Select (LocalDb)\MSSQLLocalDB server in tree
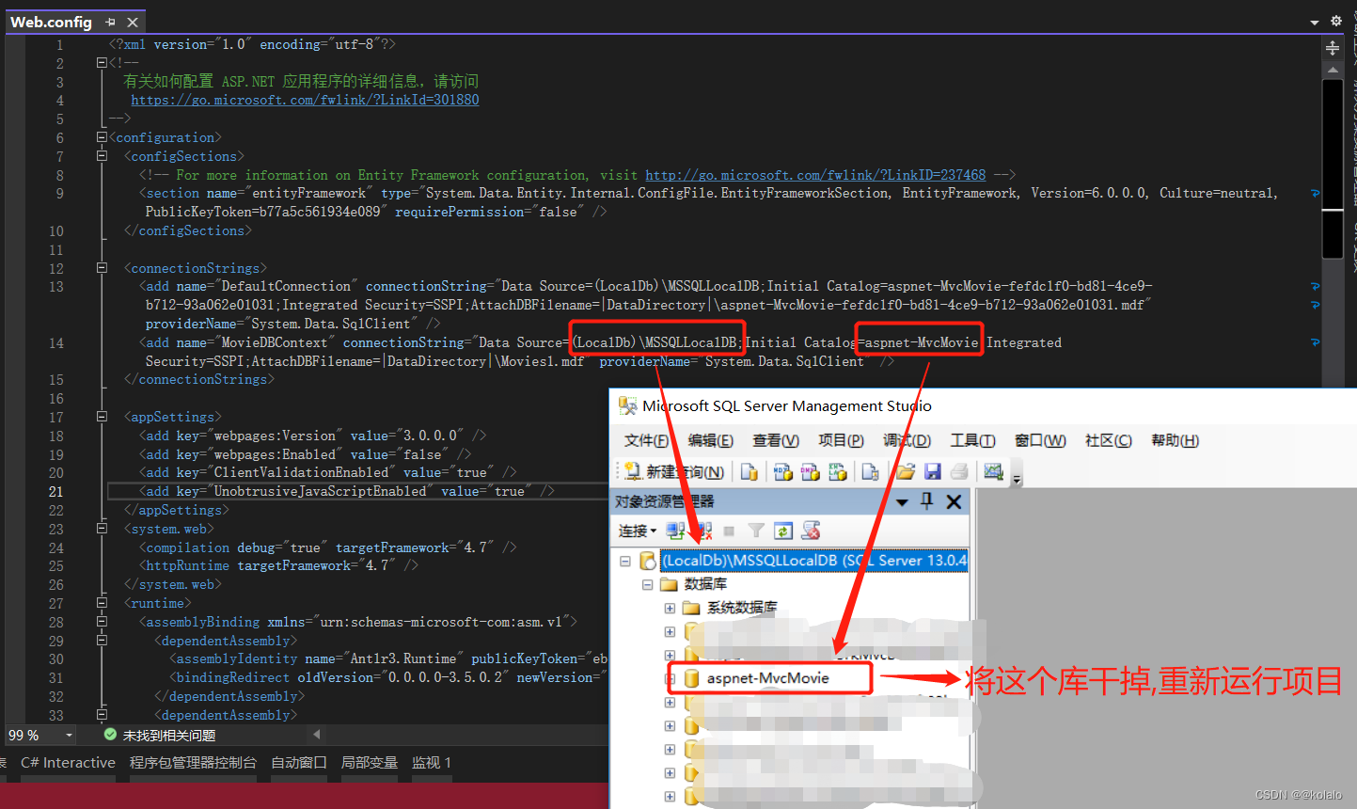The height and width of the screenshot is (809, 1357). pyautogui.click(x=814, y=561)
